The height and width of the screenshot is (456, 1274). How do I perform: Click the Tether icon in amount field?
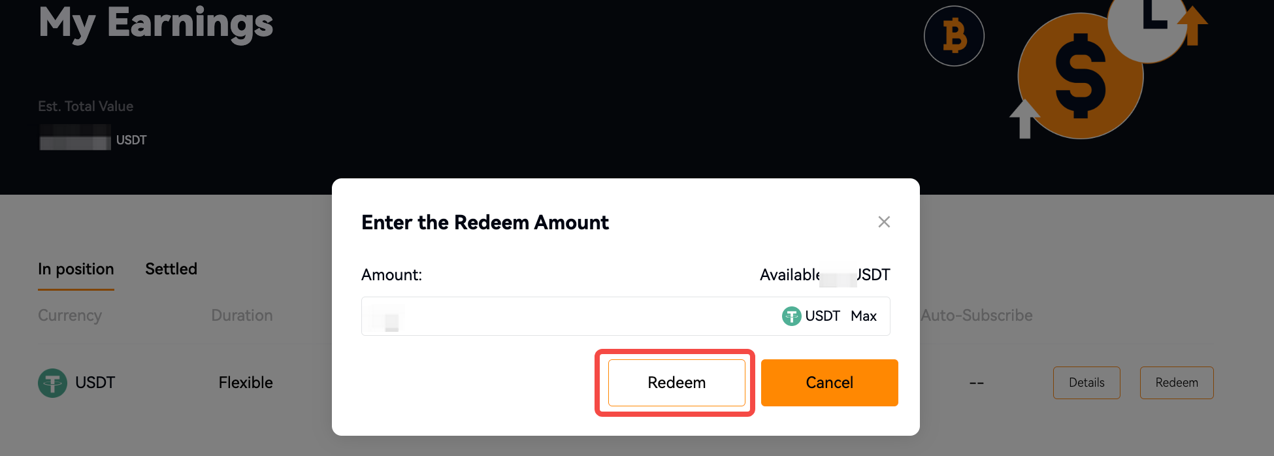791,316
